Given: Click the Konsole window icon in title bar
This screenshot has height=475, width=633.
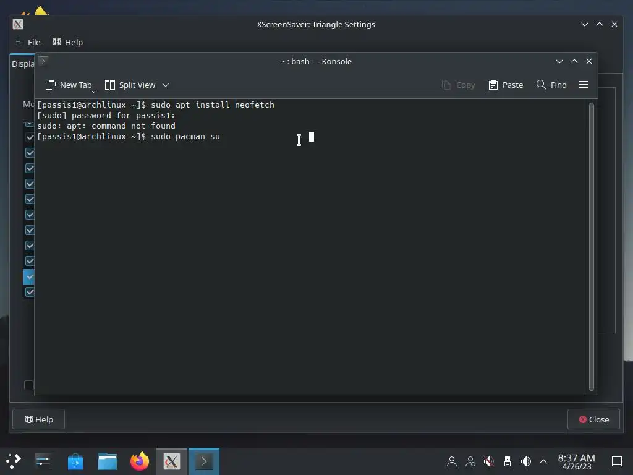Looking at the screenshot, I should (x=43, y=61).
